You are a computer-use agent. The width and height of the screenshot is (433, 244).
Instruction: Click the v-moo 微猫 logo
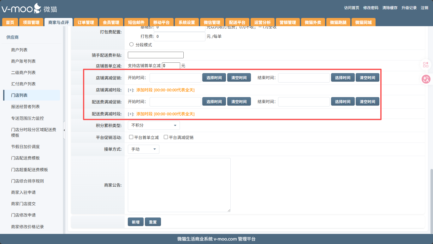coord(29,9)
